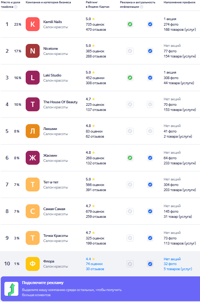
Task: Click help icon beside Реклама и актуальность информации
Action: click(x=142, y=7)
